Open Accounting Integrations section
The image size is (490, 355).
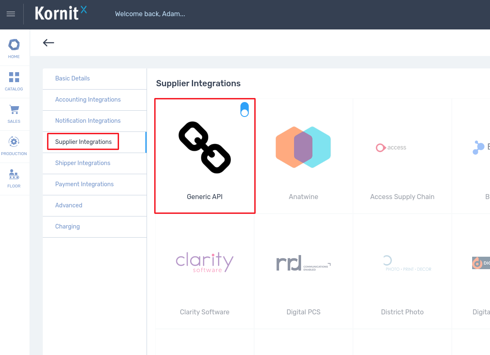pos(88,100)
